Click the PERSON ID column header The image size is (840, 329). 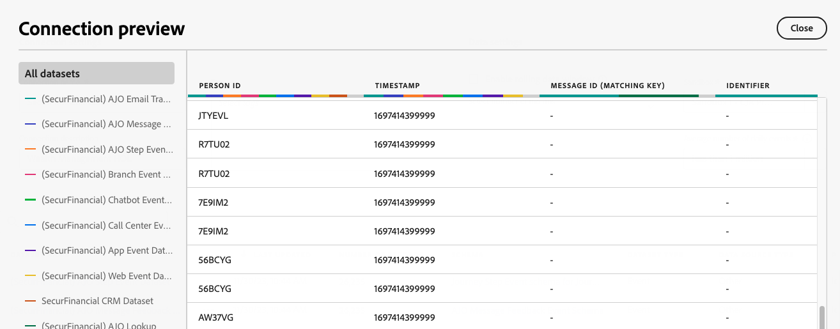pyautogui.click(x=220, y=86)
